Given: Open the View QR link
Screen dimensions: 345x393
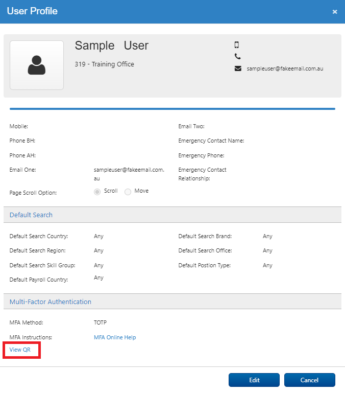Looking at the screenshot, I should 20,350.
